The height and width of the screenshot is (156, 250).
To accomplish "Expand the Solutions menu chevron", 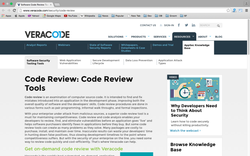I will [126, 37].
